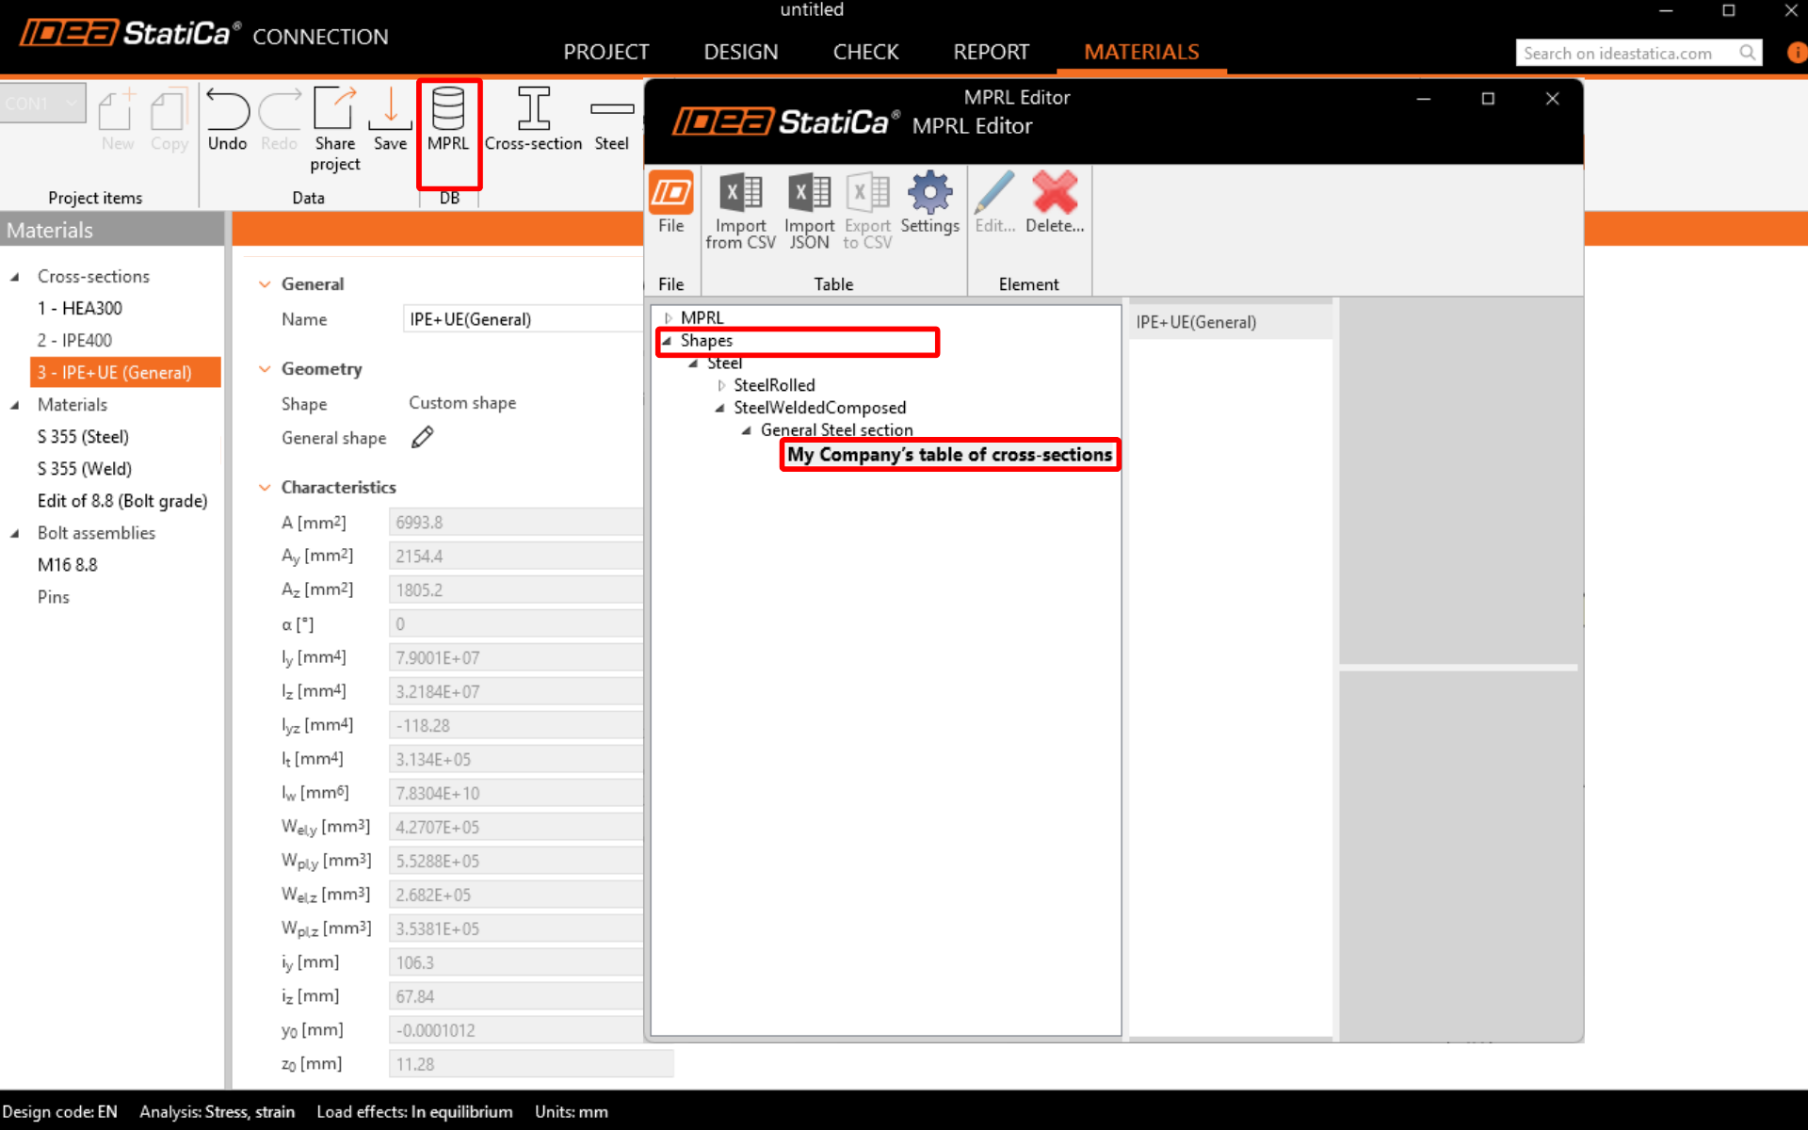Select IPE+UE(General) item in MPRL list
The width and height of the screenshot is (1808, 1130).
[x=1231, y=322]
